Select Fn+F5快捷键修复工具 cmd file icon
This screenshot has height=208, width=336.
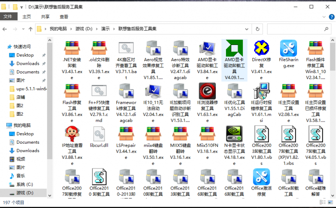tap(99, 91)
